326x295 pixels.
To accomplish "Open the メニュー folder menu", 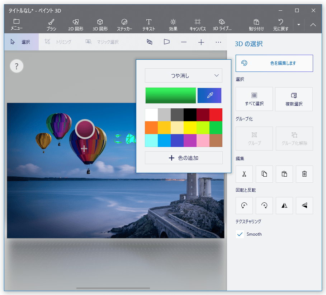I will coord(16,25).
